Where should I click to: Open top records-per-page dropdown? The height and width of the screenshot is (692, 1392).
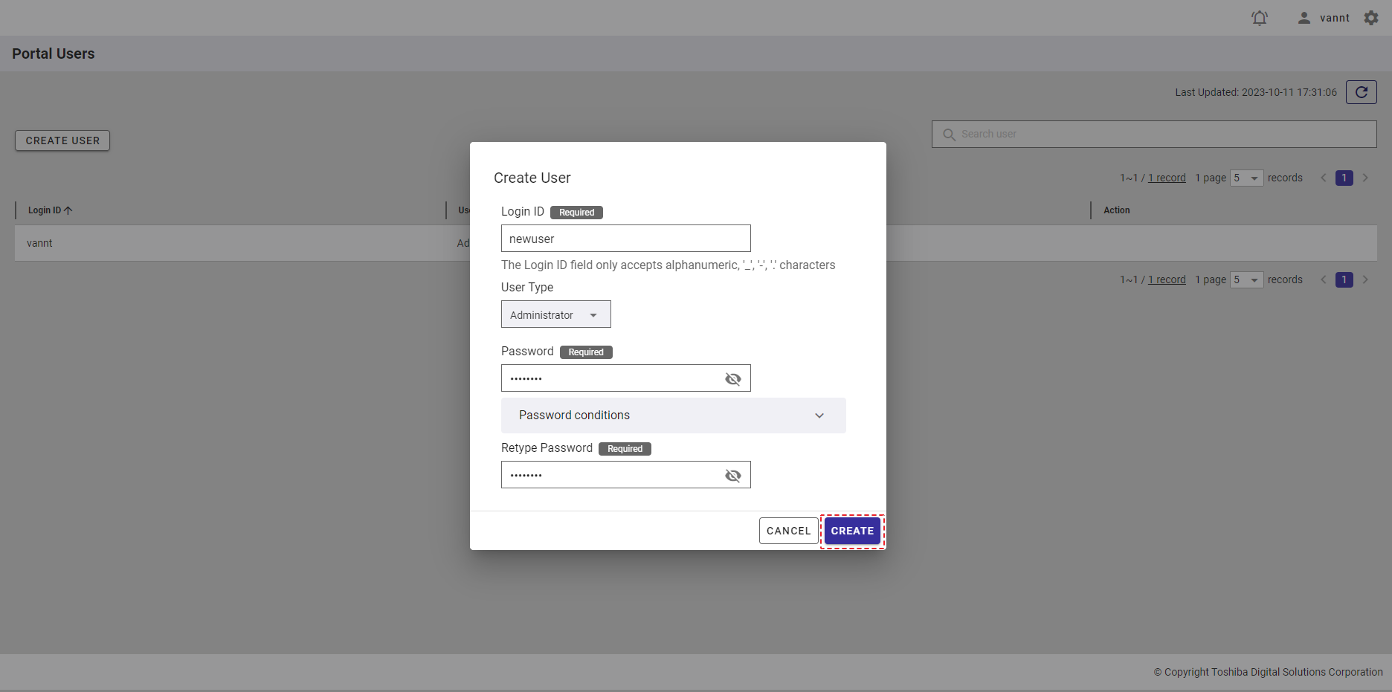[x=1246, y=178]
